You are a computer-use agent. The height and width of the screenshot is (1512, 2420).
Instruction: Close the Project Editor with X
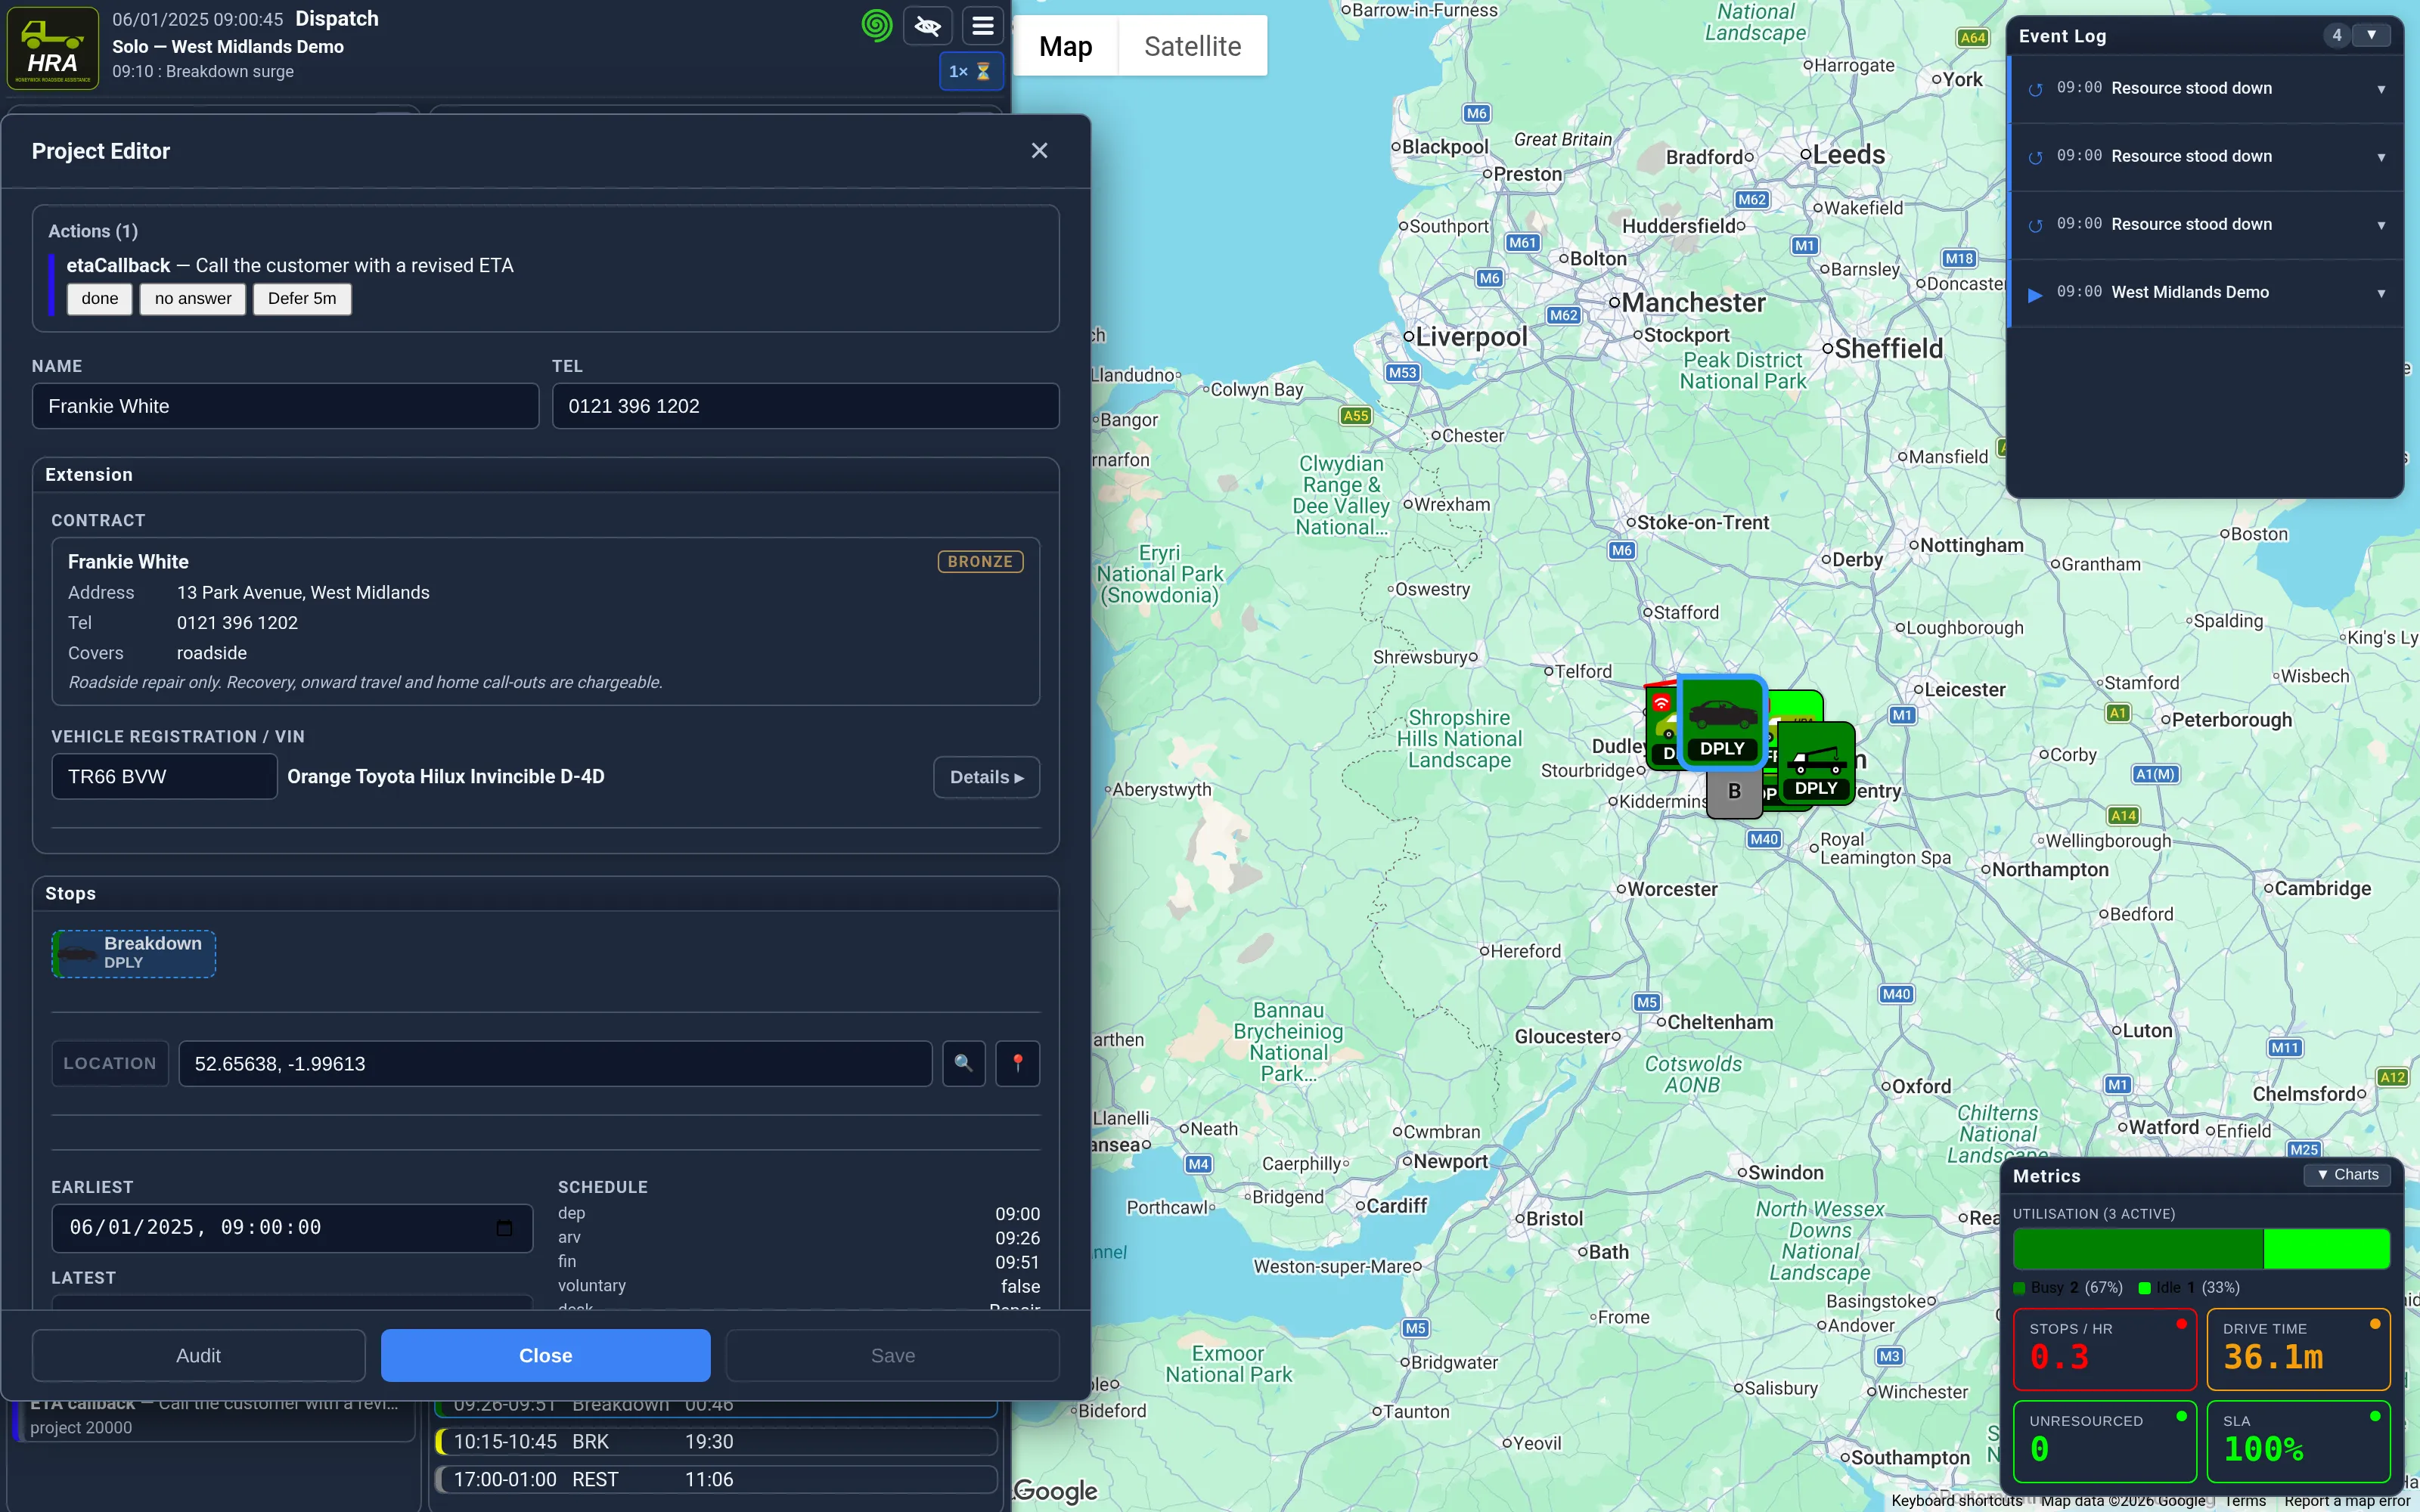click(x=1039, y=151)
